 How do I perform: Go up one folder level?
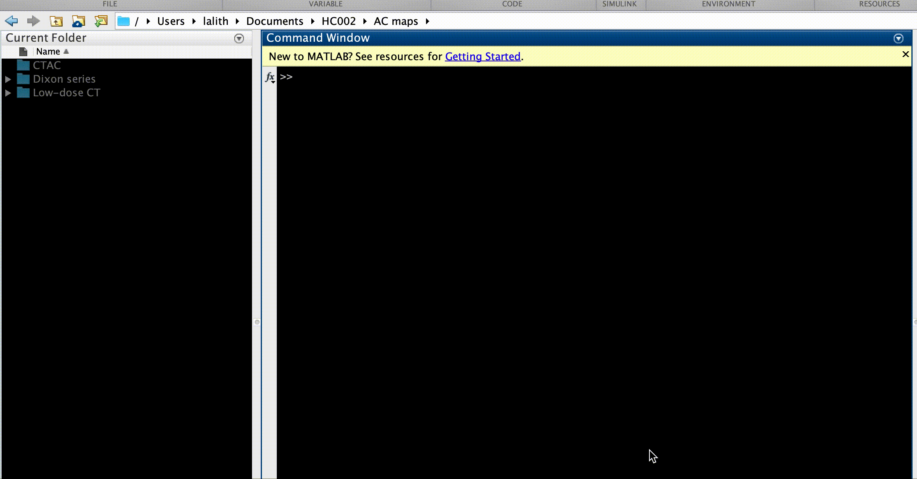pos(56,21)
